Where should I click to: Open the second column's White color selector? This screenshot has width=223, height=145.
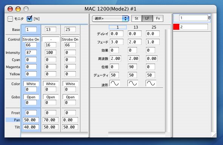[x=51, y=84]
